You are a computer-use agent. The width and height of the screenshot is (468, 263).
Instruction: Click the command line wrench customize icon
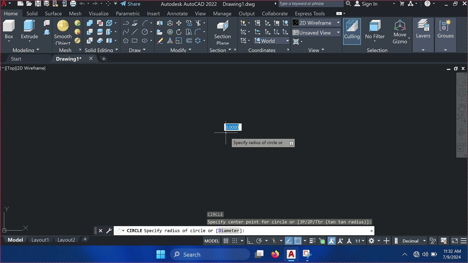pyautogui.click(x=109, y=230)
